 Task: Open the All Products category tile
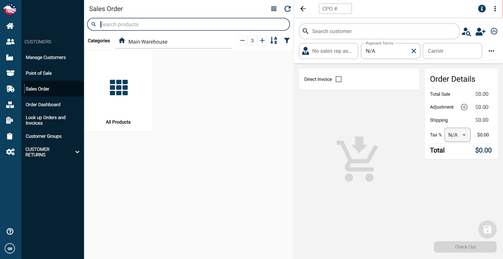(x=119, y=91)
